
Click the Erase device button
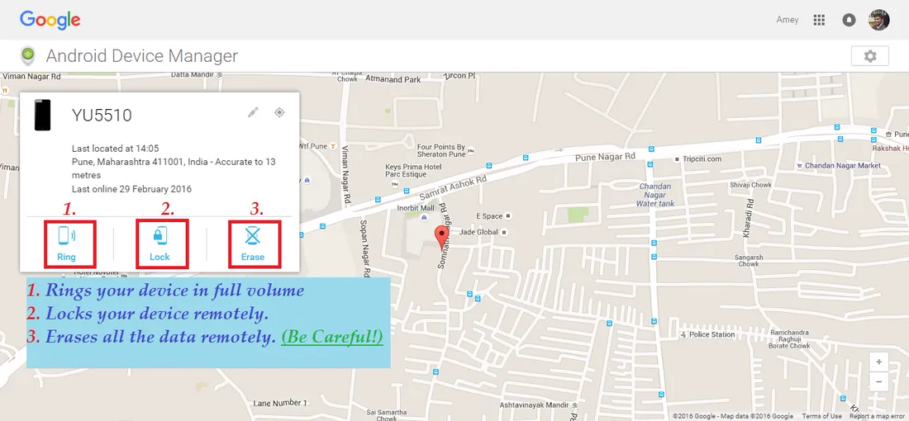click(x=253, y=244)
